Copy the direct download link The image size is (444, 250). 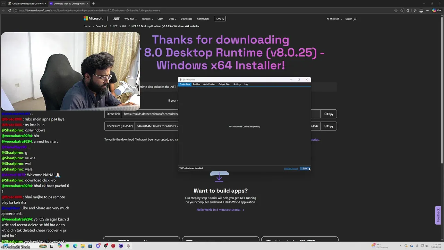328,114
